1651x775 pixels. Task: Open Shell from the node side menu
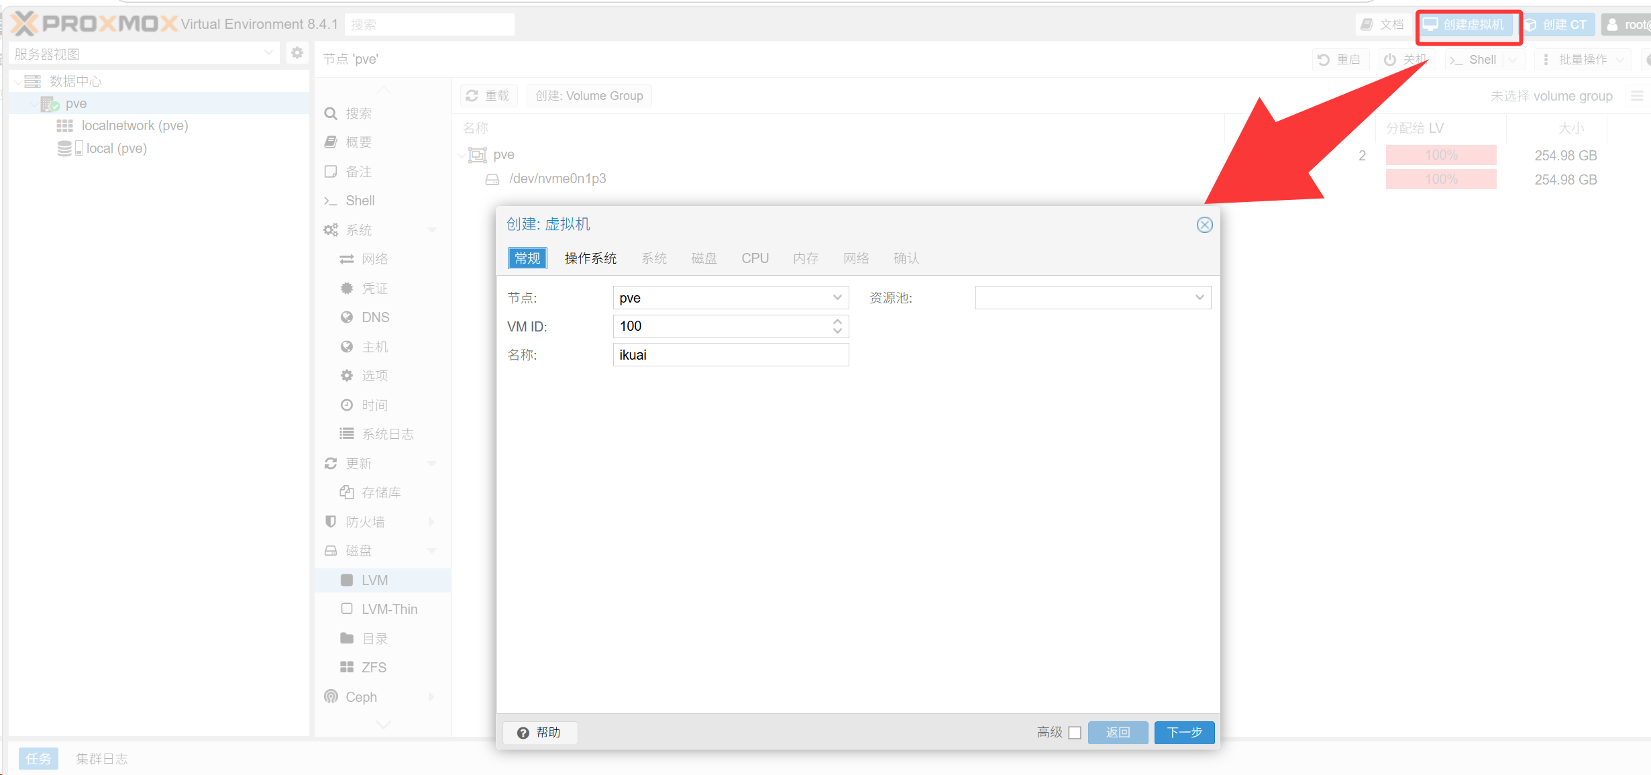[x=360, y=201]
